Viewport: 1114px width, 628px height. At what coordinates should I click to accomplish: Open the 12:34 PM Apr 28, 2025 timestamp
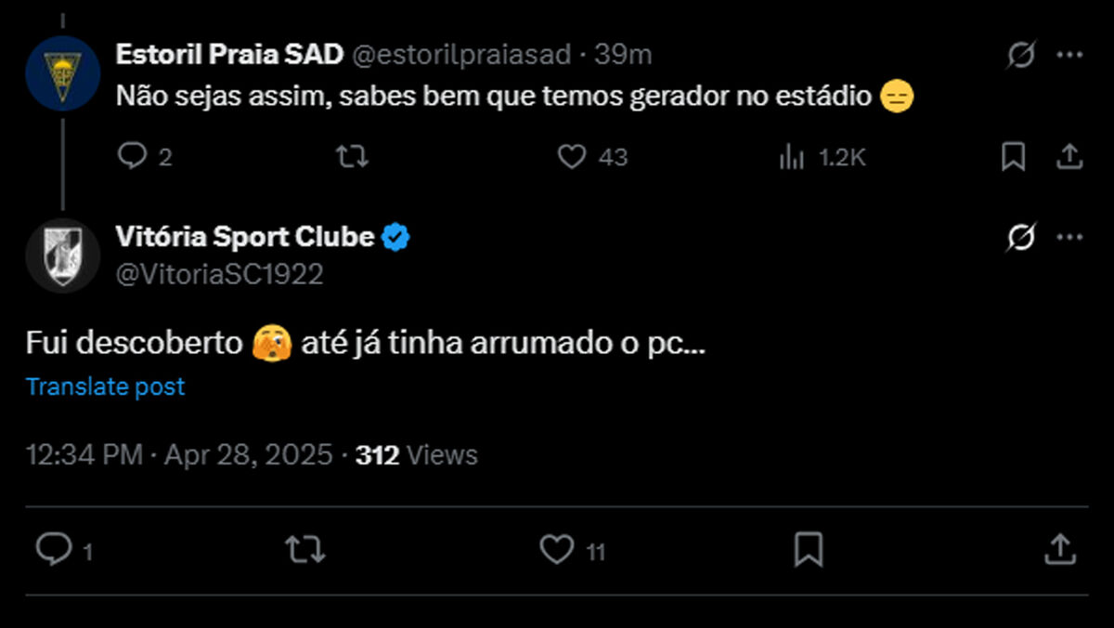(x=179, y=455)
